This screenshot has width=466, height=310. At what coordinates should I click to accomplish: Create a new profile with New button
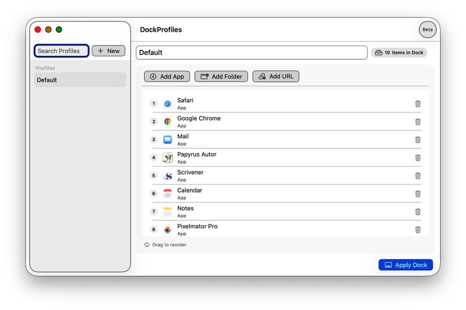108,51
